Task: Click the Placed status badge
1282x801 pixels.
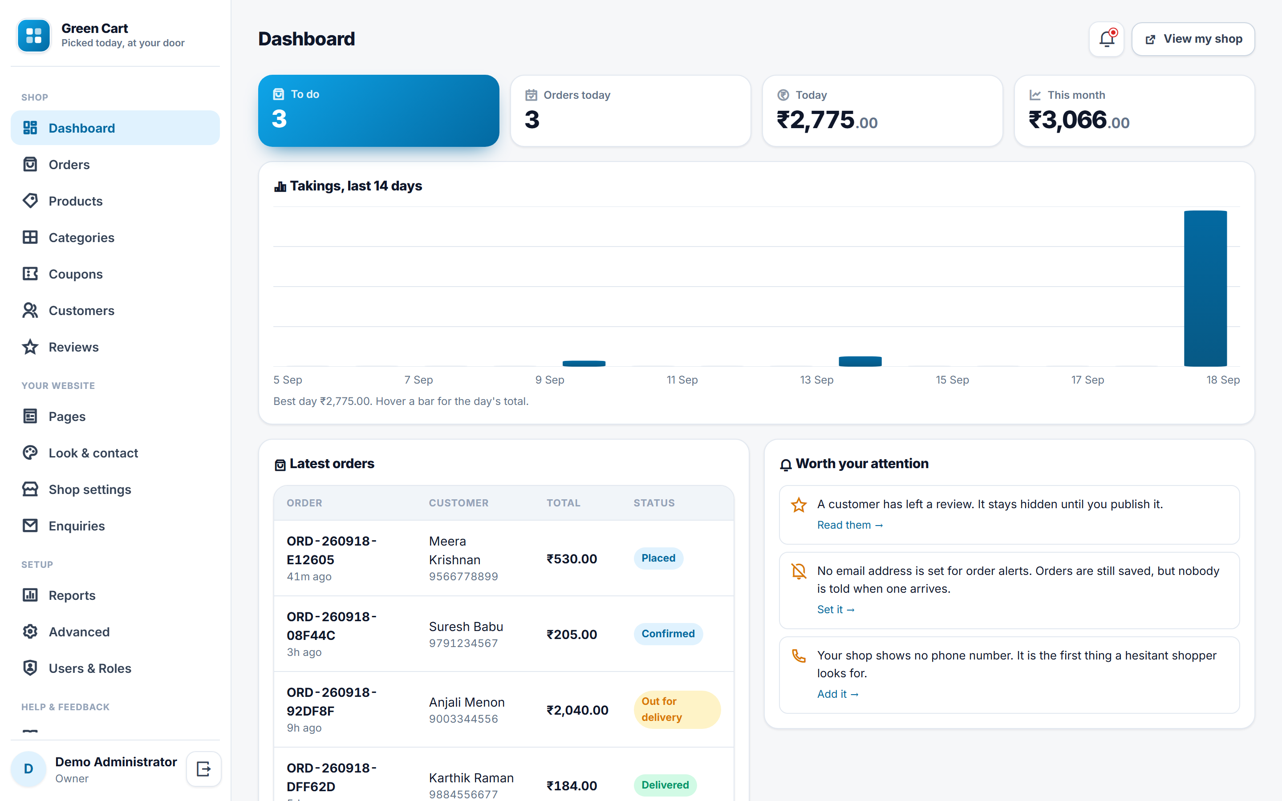Action: pos(658,558)
